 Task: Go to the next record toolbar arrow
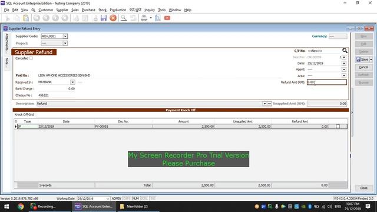click(x=55, y=18)
